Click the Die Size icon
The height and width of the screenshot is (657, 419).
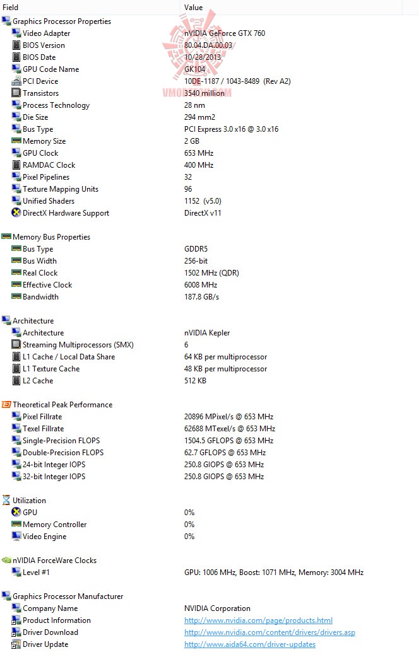point(16,117)
